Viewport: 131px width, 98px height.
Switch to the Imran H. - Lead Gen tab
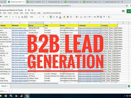[35, 2]
